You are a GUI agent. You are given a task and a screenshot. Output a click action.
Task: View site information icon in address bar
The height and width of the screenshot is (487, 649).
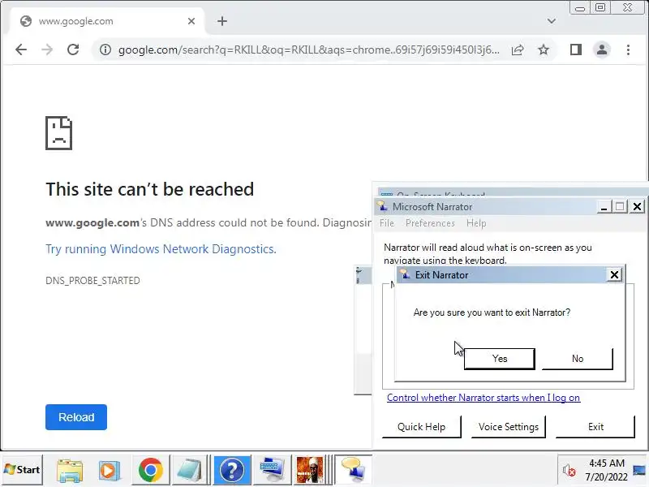click(105, 50)
